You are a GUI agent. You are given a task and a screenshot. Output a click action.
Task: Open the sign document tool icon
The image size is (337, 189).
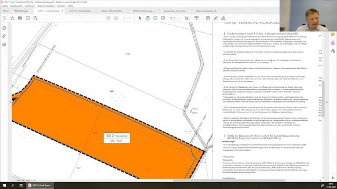[223, 18]
